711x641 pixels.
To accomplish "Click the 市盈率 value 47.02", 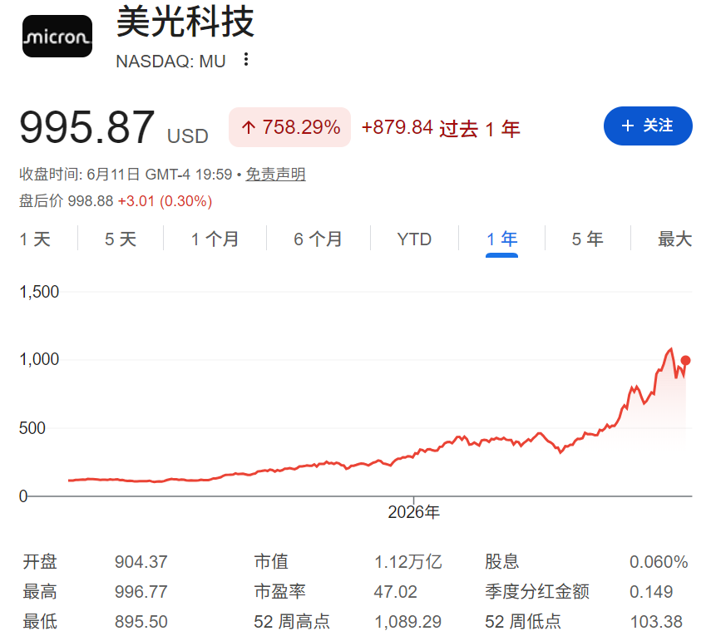I will click(x=395, y=592).
